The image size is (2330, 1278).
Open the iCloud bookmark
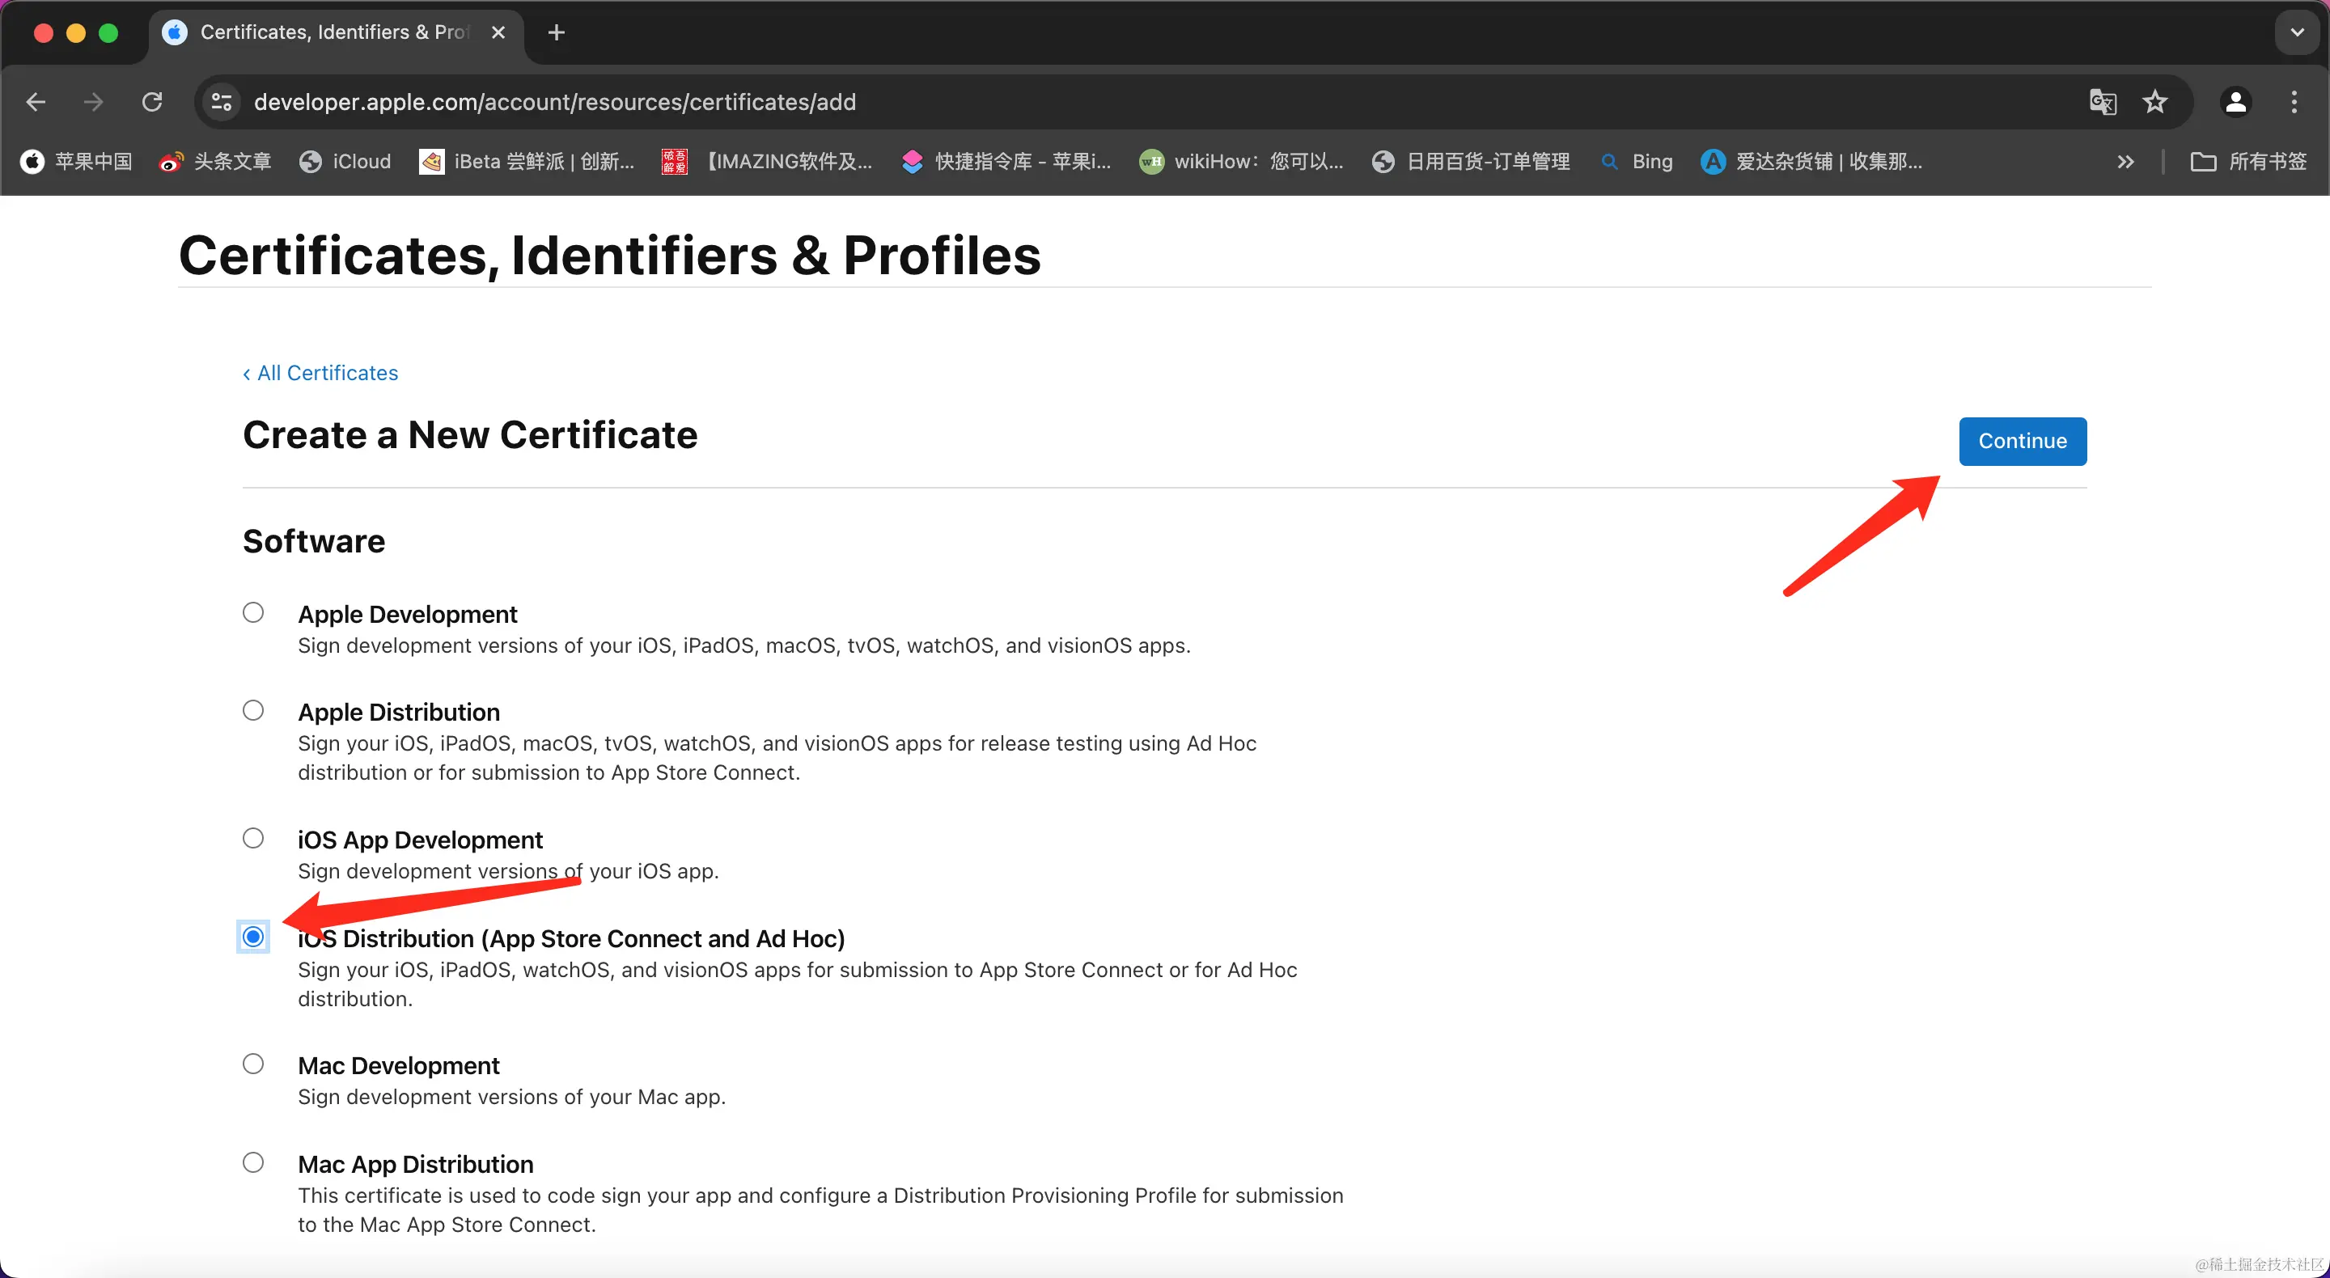pyautogui.click(x=345, y=162)
